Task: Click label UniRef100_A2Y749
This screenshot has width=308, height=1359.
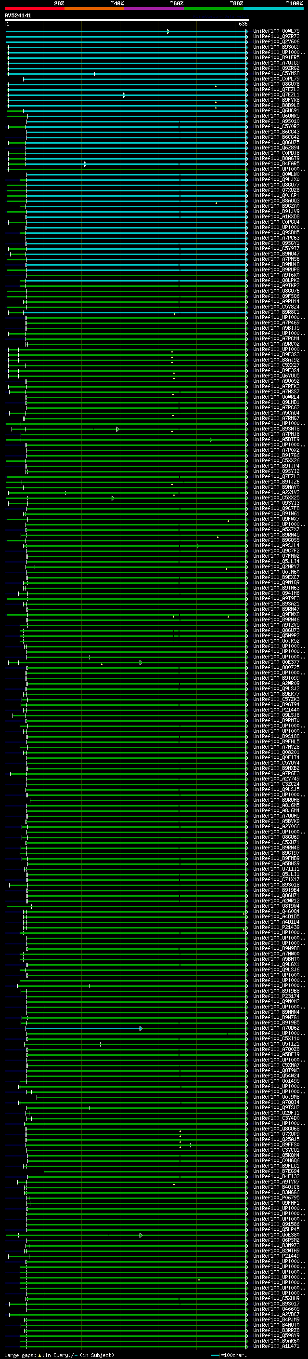Action: coord(276,779)
